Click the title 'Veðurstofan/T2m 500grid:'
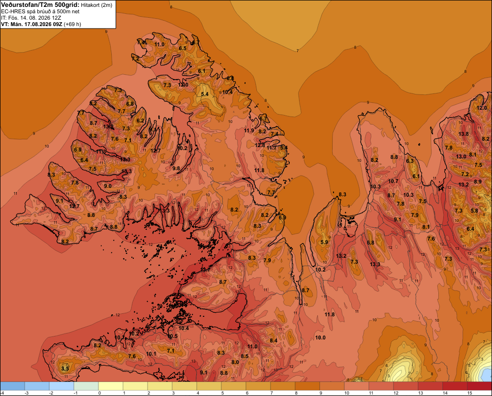 point(40,5)
